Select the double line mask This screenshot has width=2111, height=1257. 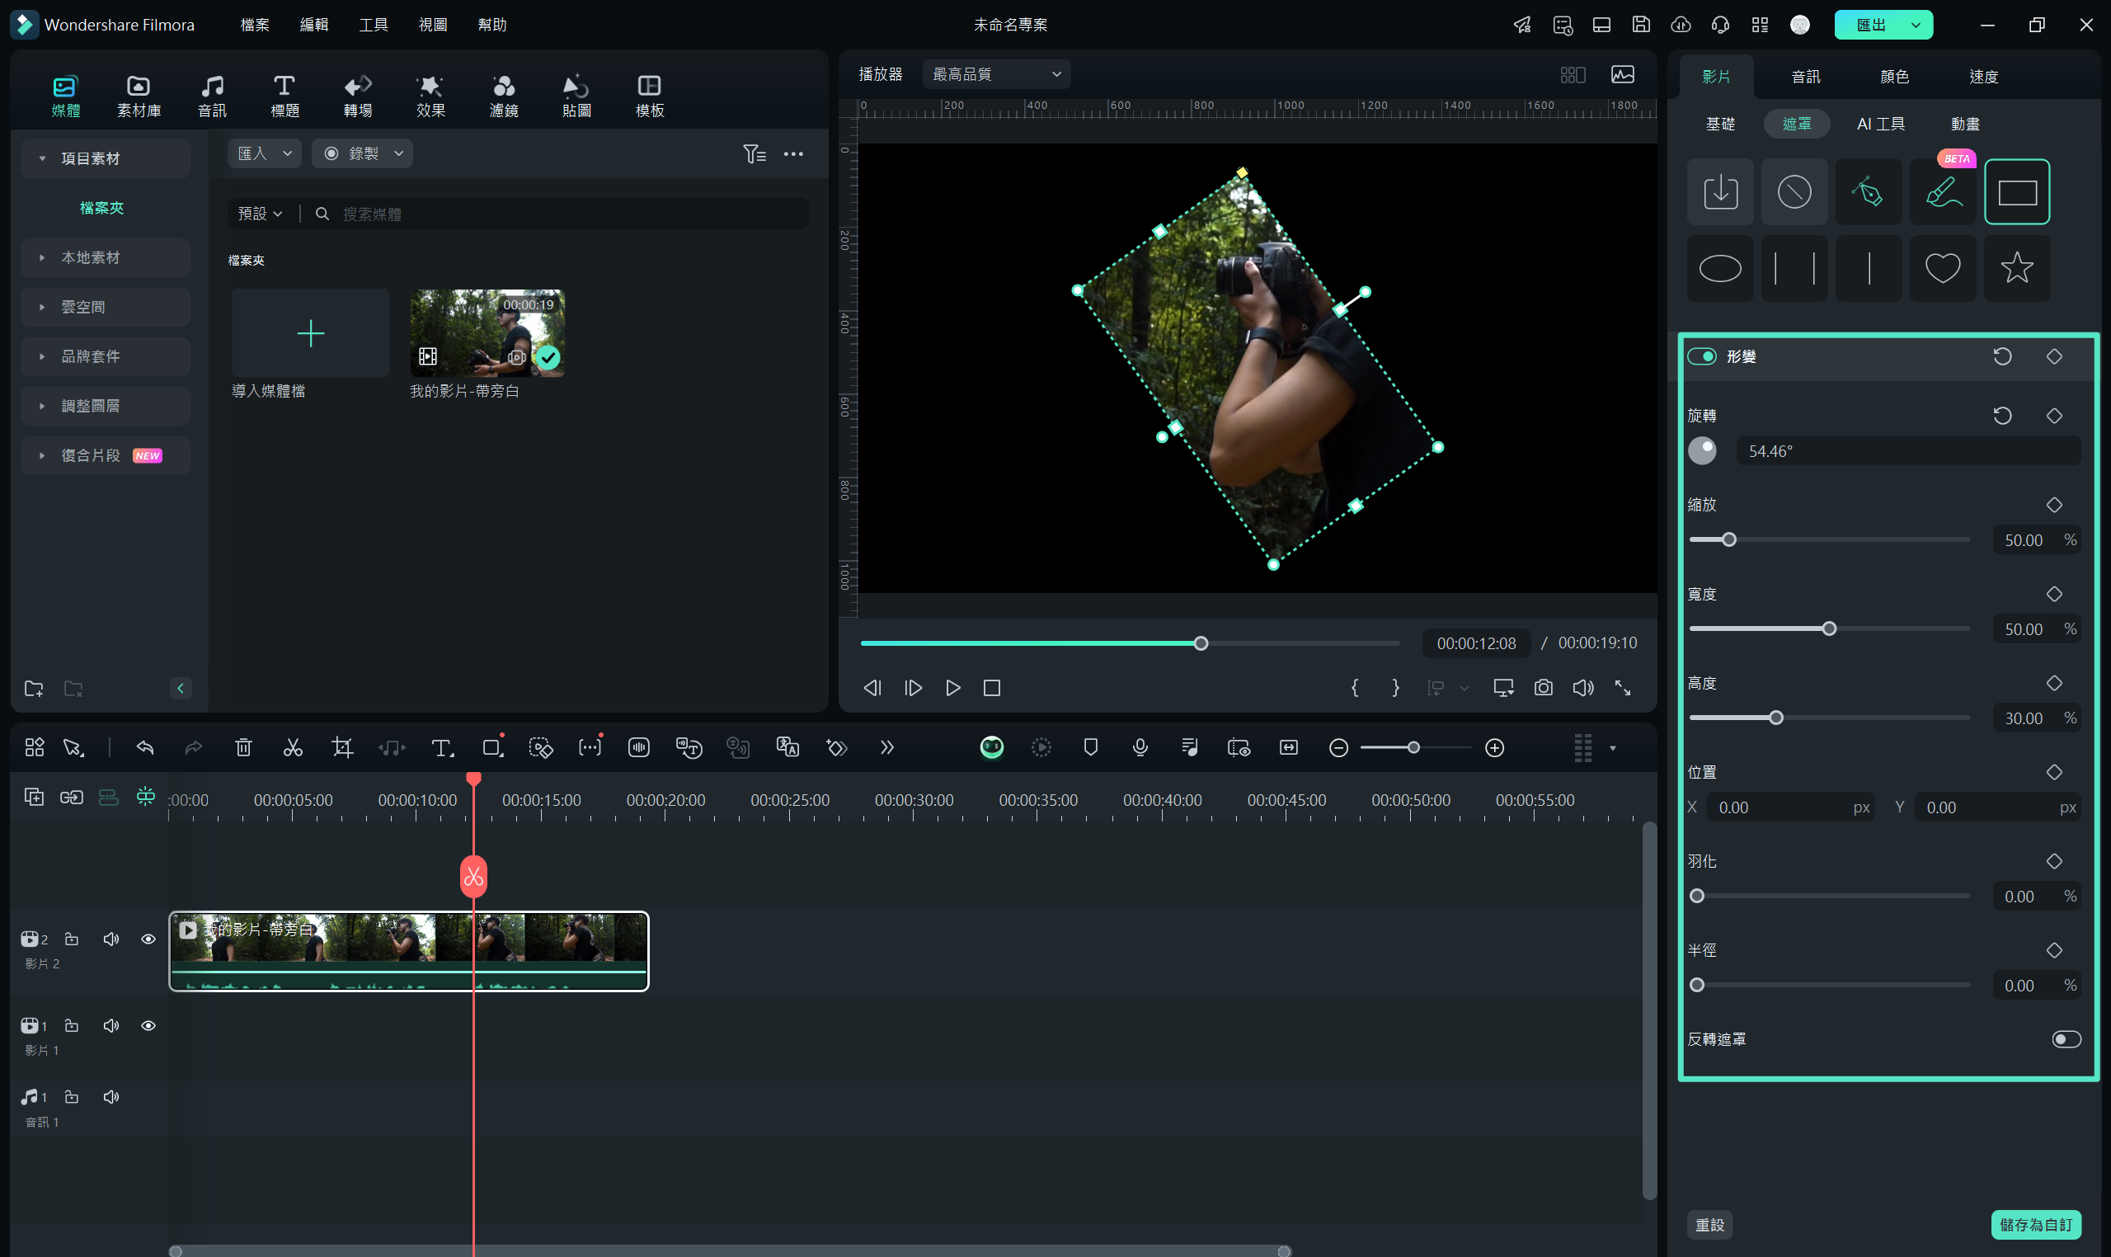pyautogui.click(x=1794, y=269)
